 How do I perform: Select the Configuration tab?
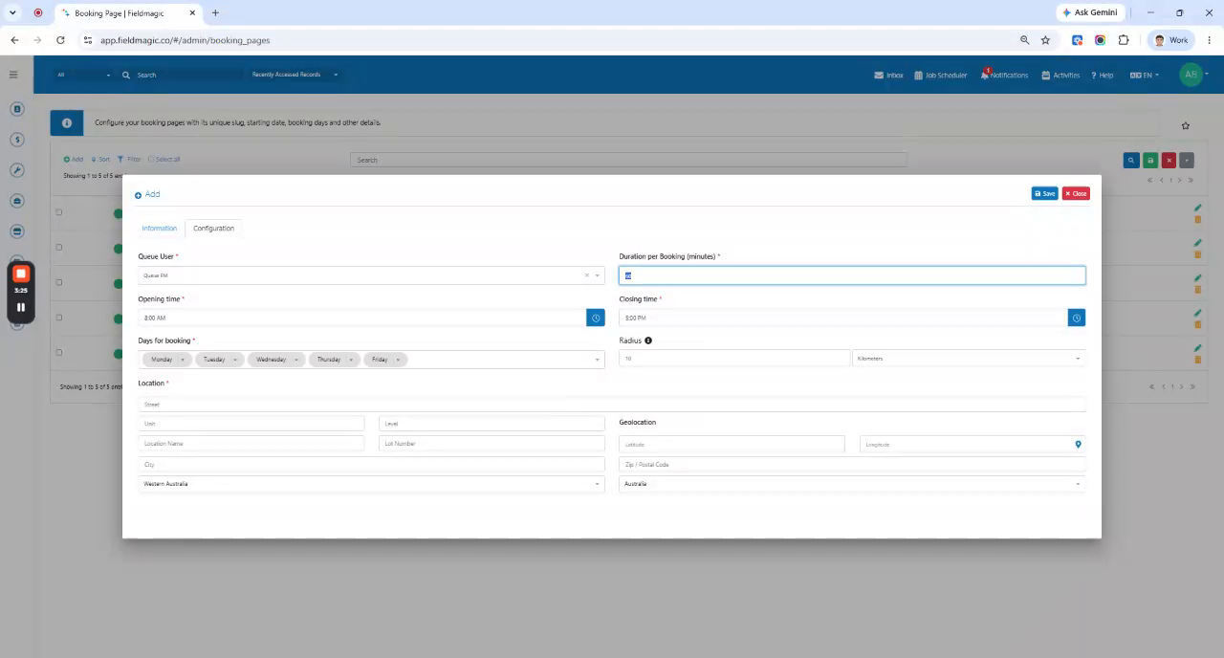[x=213, y=228]
